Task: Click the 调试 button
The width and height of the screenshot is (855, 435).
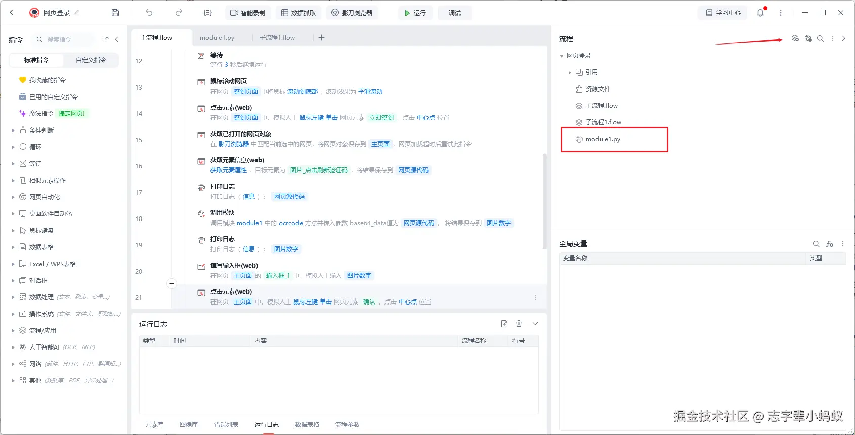Action: point(455,13)
